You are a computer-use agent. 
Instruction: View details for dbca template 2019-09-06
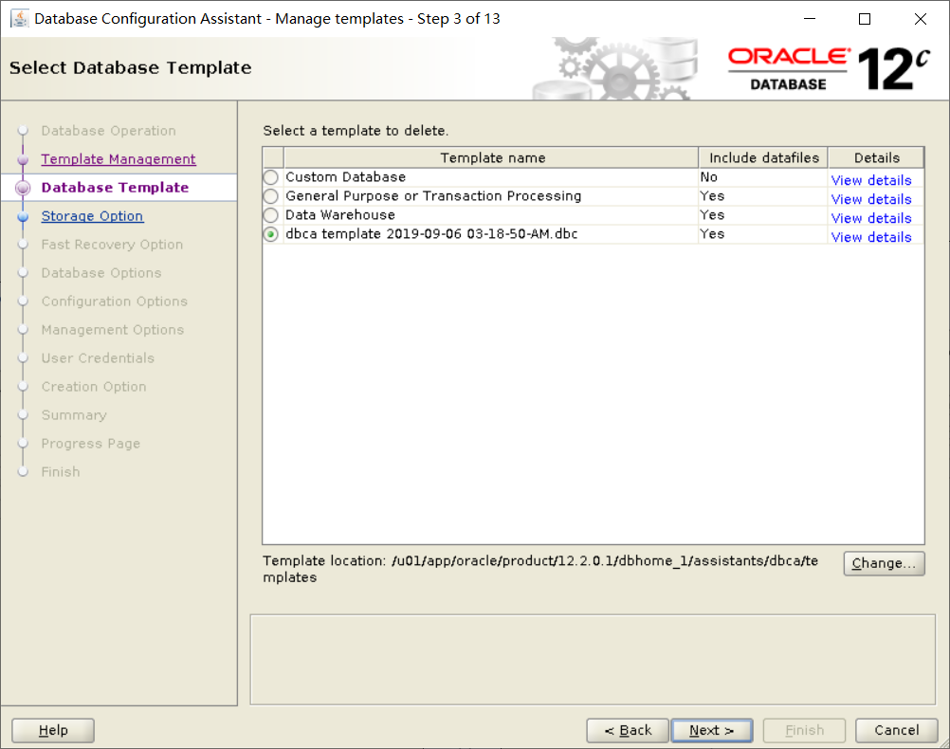(x=870, y=237)
